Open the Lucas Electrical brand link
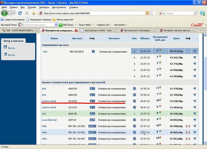Image resolution: width=207 pixels, height=149 pixels. (49, 120)
